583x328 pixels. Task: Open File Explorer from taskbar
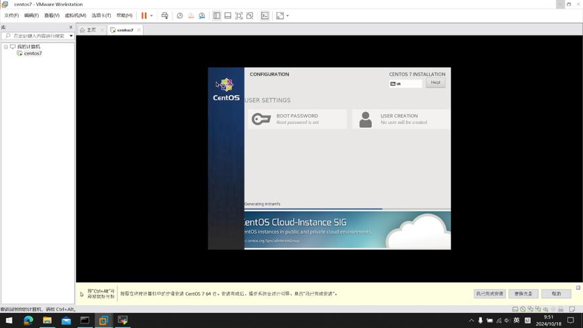(47, 320)
